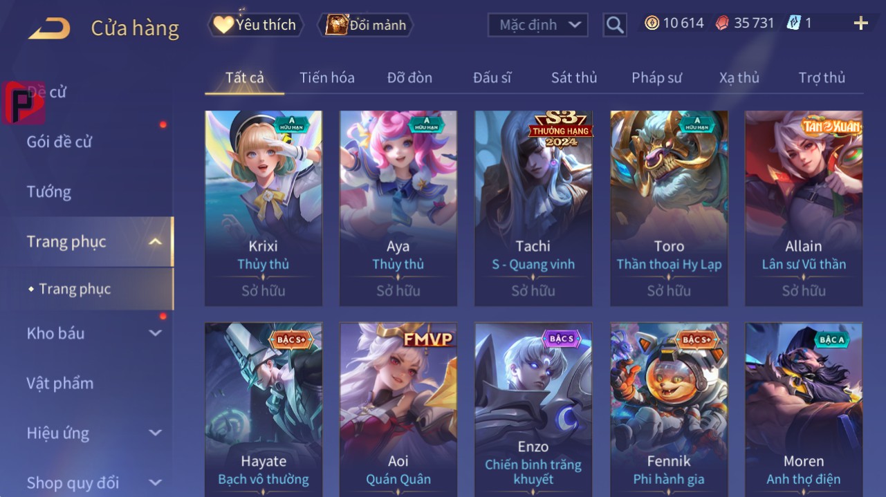Switch to the Pháp sư tab
886x497 pixels.
tap(656, 77)
